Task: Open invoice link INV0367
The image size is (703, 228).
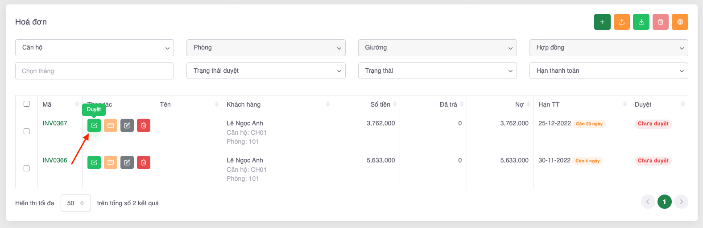Action: click(55, 123)
